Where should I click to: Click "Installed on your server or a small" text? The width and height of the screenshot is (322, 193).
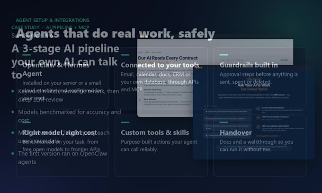click(x=62, y=83)
